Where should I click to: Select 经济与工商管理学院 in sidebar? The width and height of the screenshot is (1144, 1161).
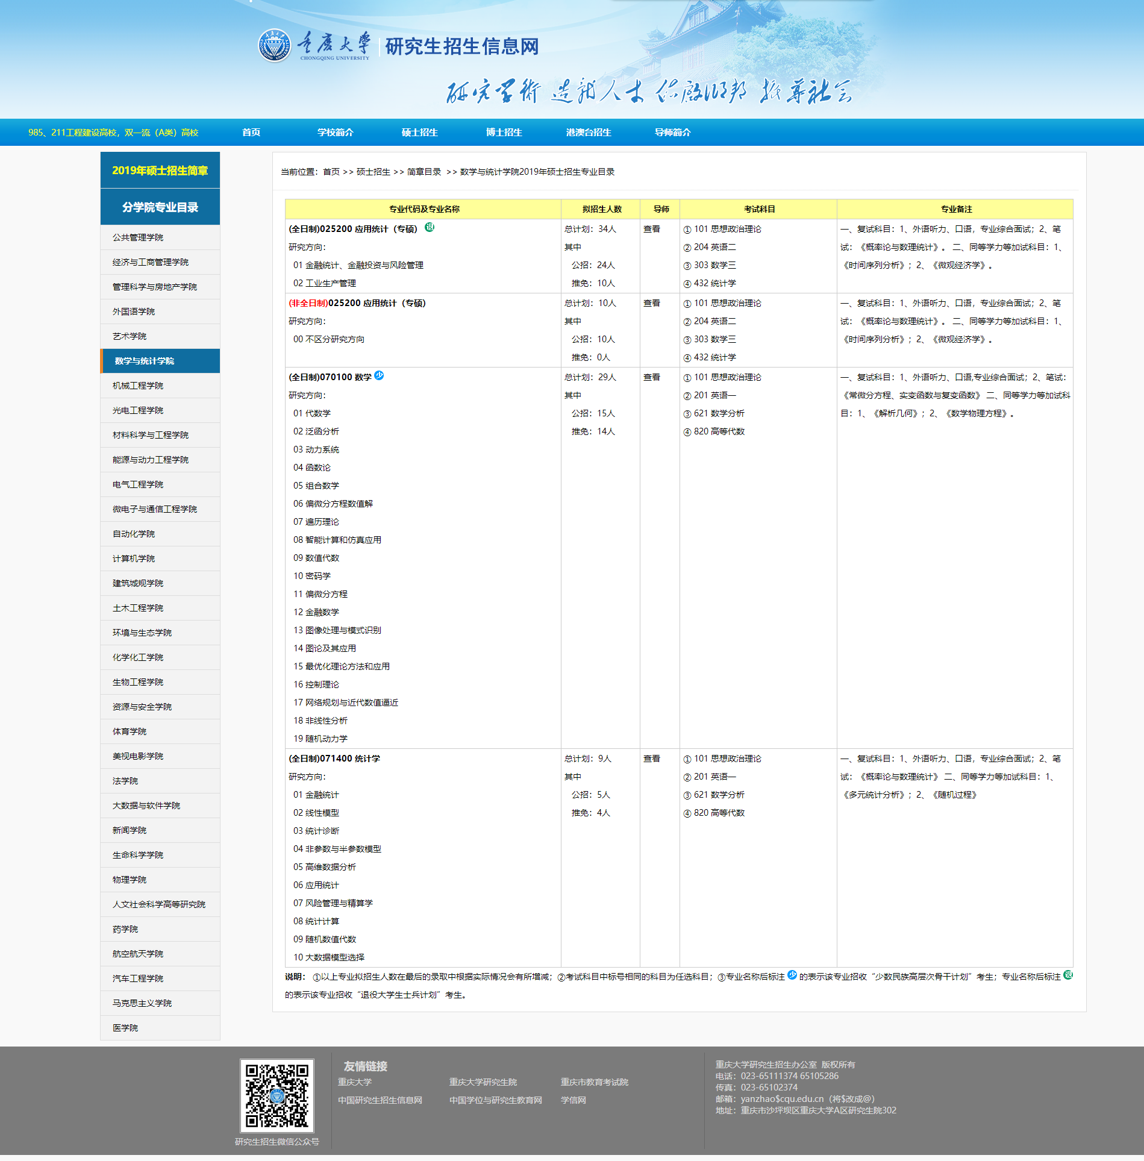tap(160, 262)
